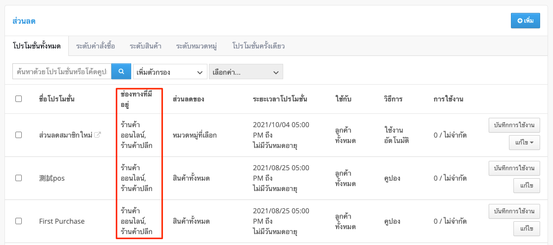Screen dimensions: 553x245
Task: Check the 測試pos row checkbox
Action: 19,178
